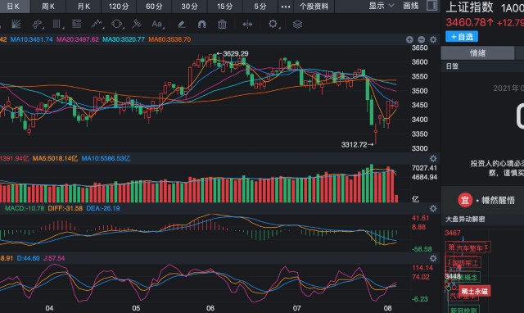
Task: Click the trash delete drawings icon
Action: point(222,24)
